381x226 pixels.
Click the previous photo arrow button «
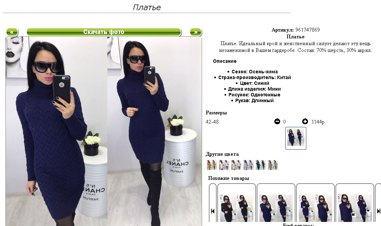12,32
